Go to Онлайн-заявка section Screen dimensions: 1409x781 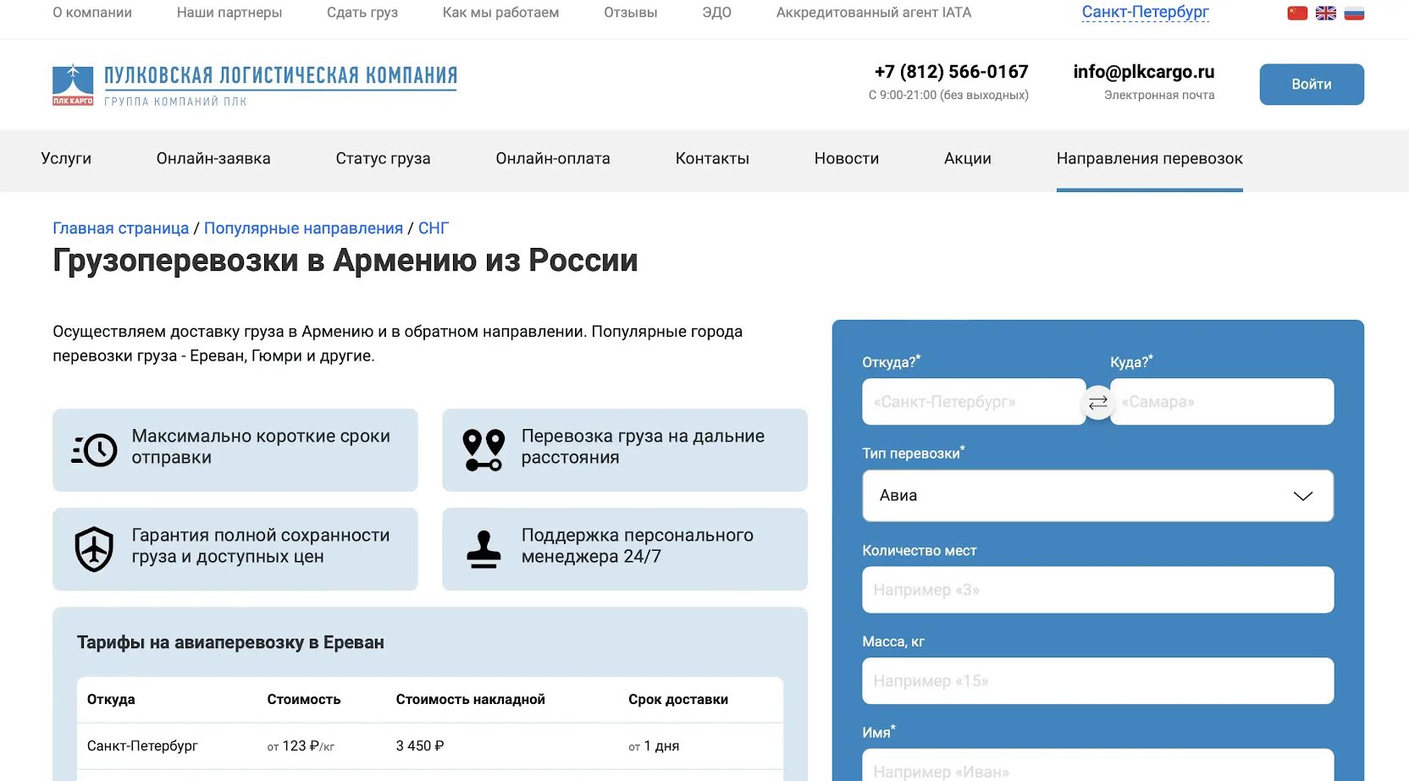213,158
